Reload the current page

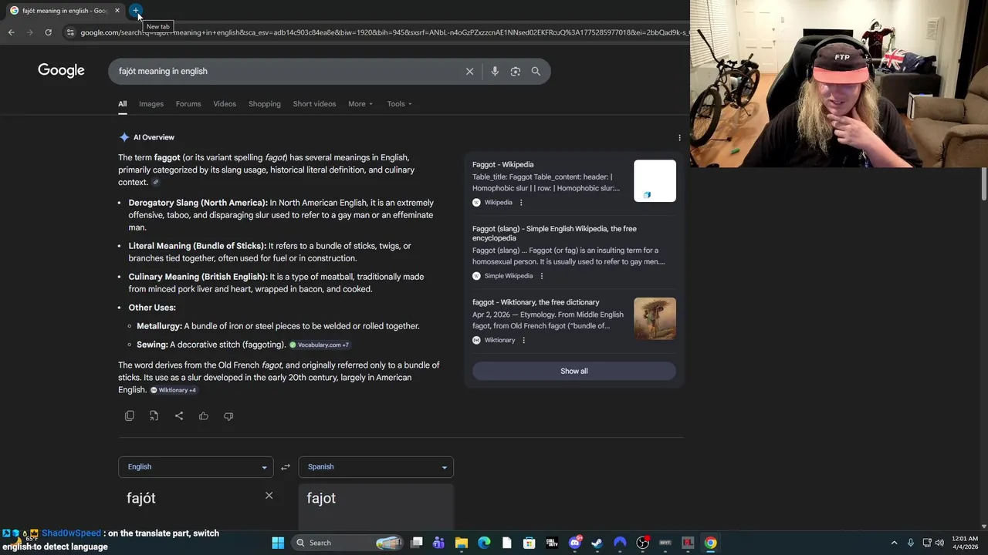pos(48,32)
